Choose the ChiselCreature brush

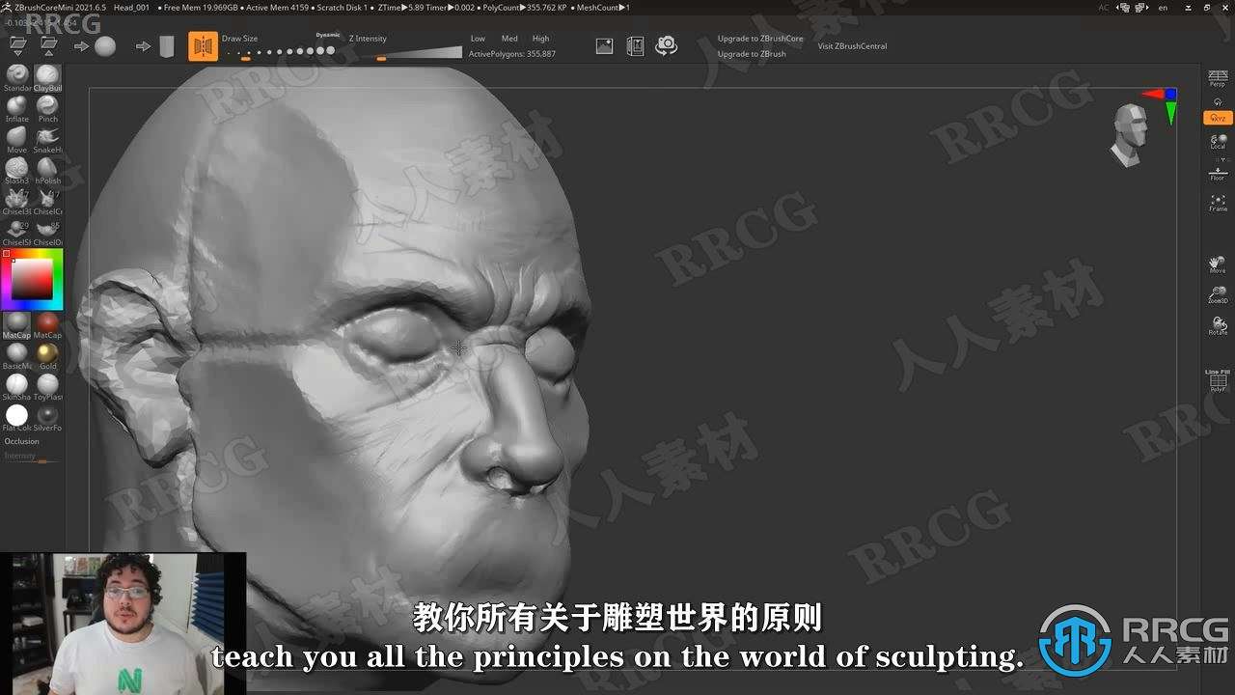47,202
